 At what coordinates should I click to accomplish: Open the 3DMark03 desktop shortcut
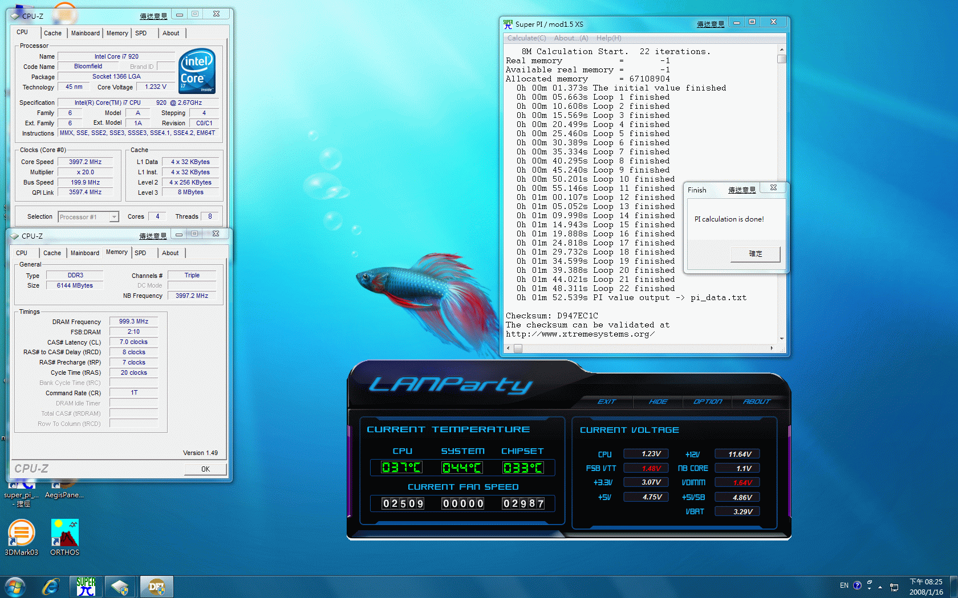click(x=21, y=537)
